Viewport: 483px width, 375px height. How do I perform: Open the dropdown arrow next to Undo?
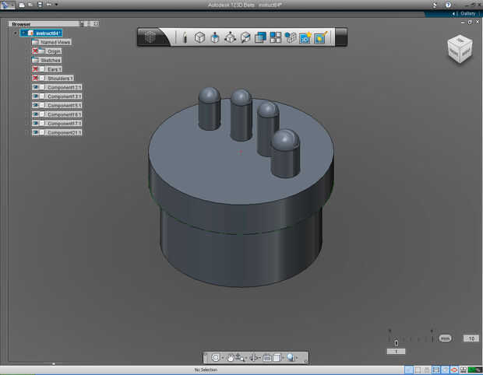(x=56, y=5)
